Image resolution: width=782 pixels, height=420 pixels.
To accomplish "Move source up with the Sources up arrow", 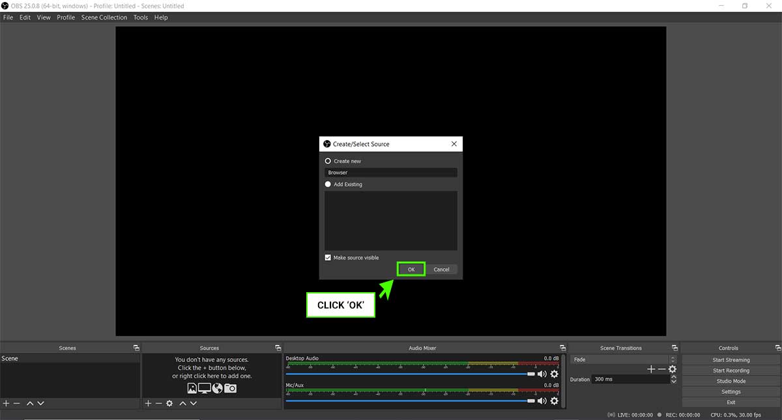I will 182,404.
